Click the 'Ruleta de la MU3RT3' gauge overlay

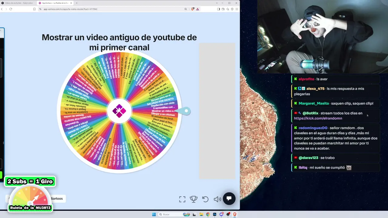point(30,199)
